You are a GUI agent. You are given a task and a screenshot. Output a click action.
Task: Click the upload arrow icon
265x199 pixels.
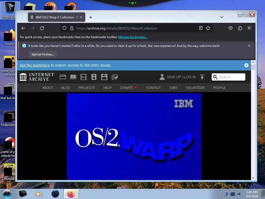202,77
